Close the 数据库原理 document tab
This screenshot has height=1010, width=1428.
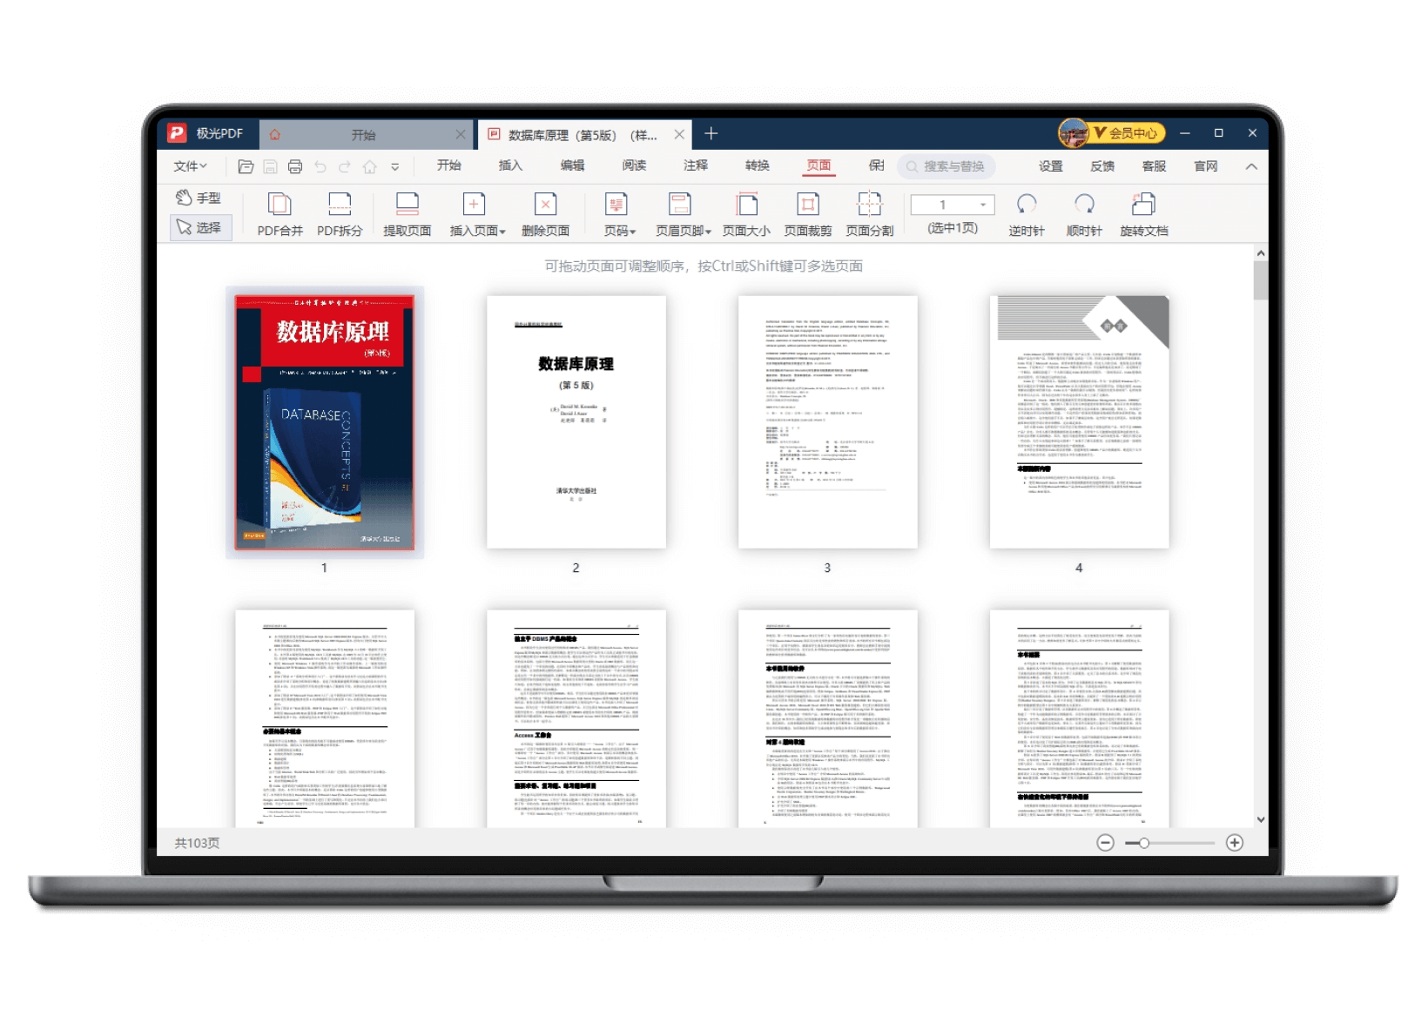click(x=679, y=134)
